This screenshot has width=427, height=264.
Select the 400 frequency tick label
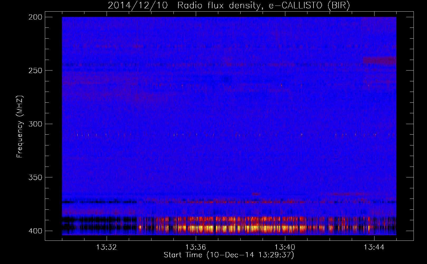point(35,231)
